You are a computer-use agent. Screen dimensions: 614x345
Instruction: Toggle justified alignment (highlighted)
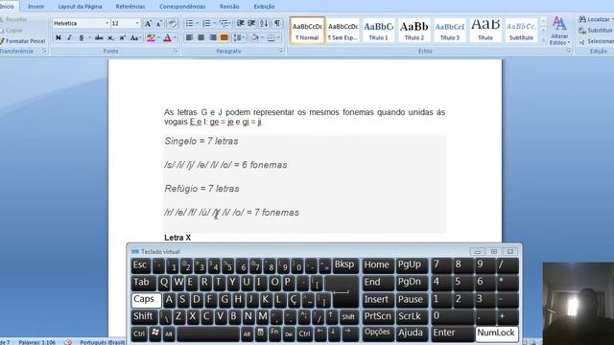tap(224, 38)
